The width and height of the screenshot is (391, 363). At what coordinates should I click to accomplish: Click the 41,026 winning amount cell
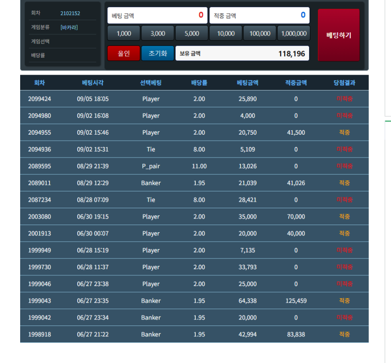click(296, 183)
